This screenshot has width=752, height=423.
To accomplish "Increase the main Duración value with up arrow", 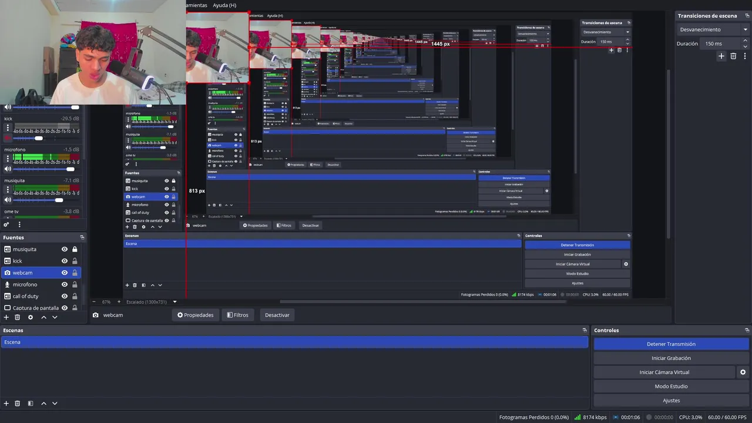I will (x=746, y=41).
